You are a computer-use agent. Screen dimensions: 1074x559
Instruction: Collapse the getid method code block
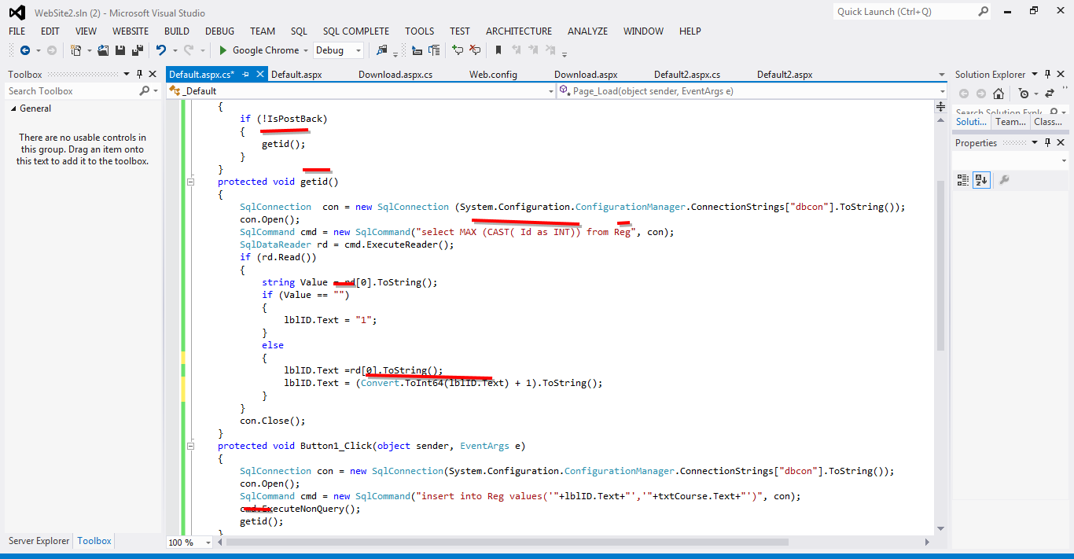click(x=190, y=181)
